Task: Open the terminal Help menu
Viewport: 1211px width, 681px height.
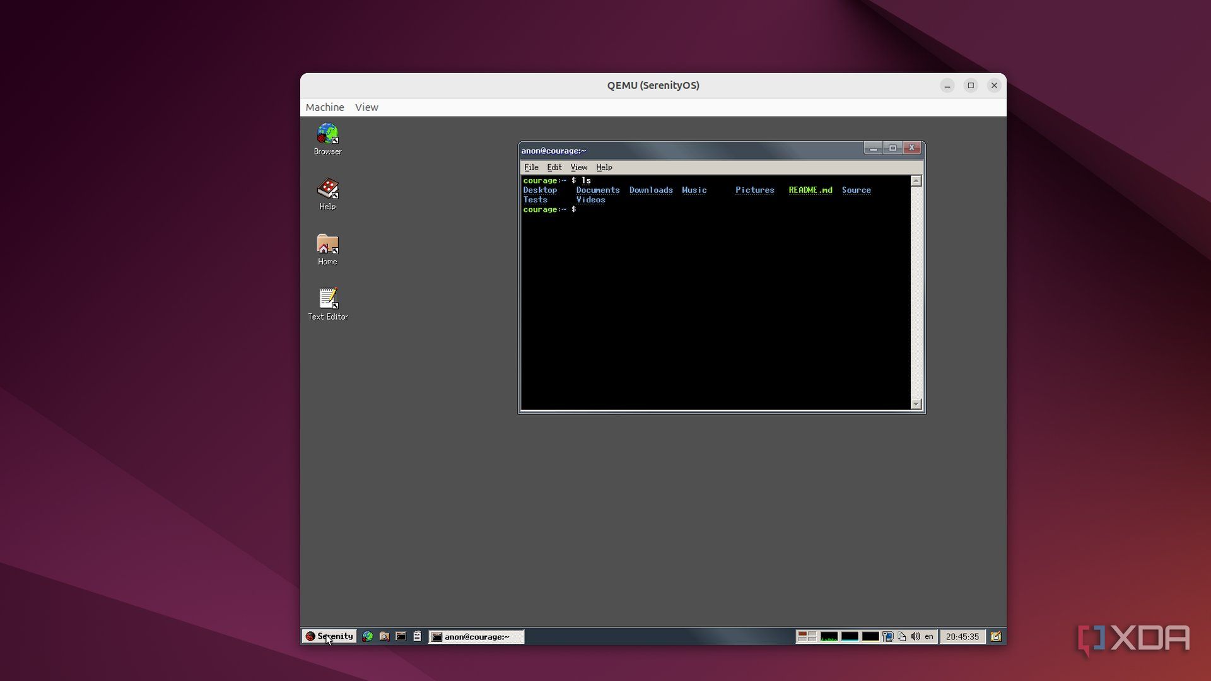Action: pyautogui.click(x=604, y=167)
